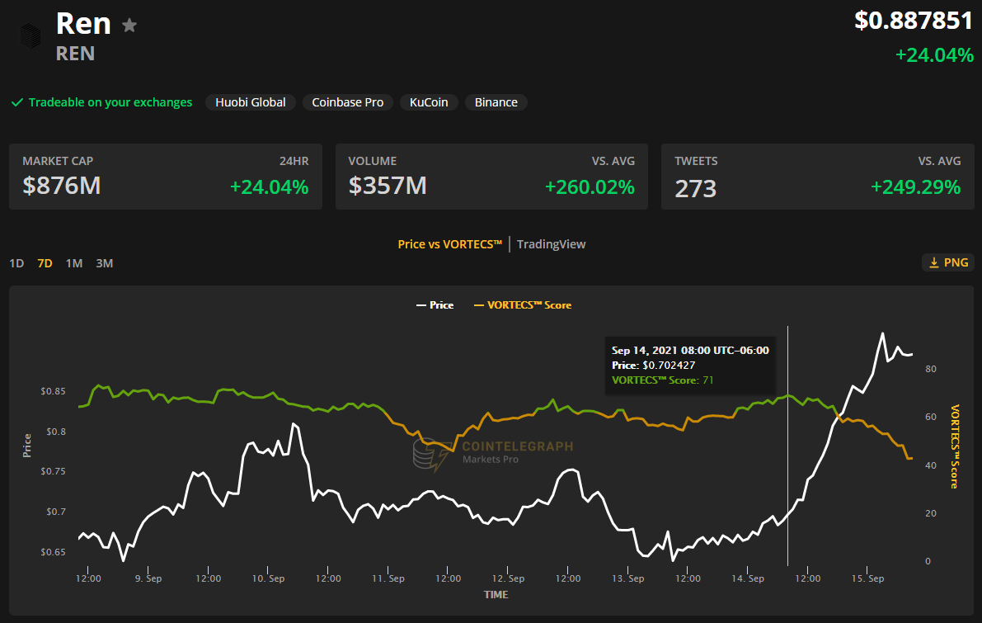This screenshot has height=623, width=982.
Task: Click the Volume $357M stat card
Action: point(491,177)
